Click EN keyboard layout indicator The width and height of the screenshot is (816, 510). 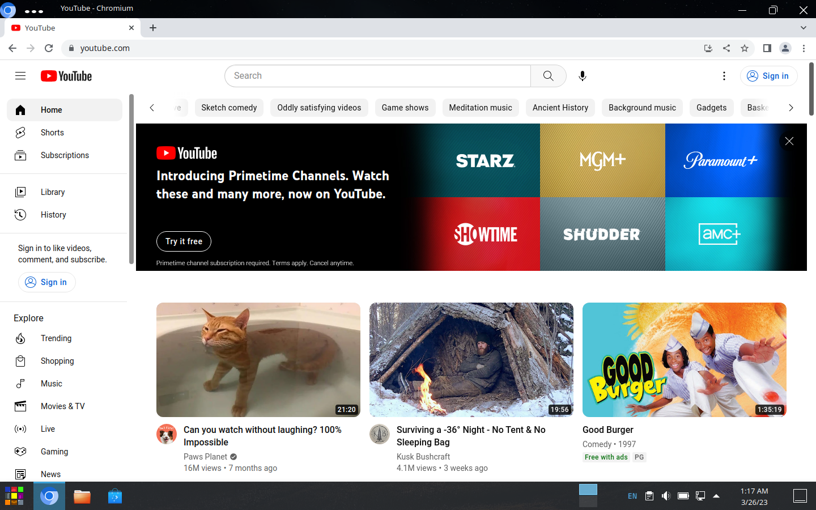[x=632, y=496]
